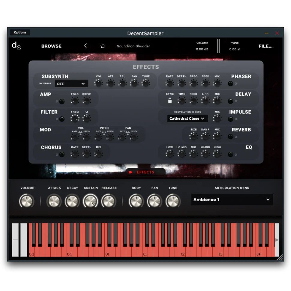Click the Volume knob in bottom panel

tap(27, 201)
